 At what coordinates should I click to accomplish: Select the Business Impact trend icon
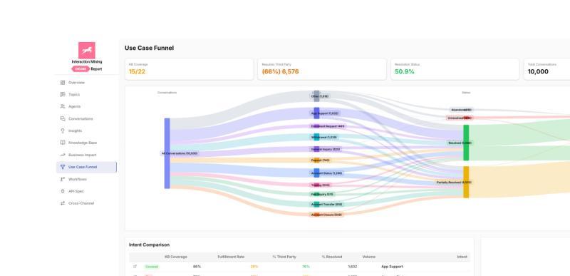63,155
